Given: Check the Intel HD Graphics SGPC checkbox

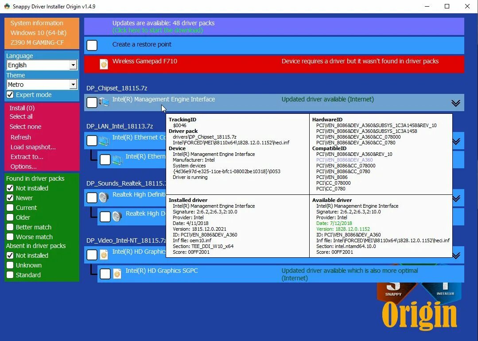Looking at the screenshot, I should [x=105, y=274].
